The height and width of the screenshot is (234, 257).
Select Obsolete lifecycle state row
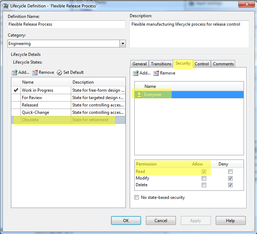68,120
